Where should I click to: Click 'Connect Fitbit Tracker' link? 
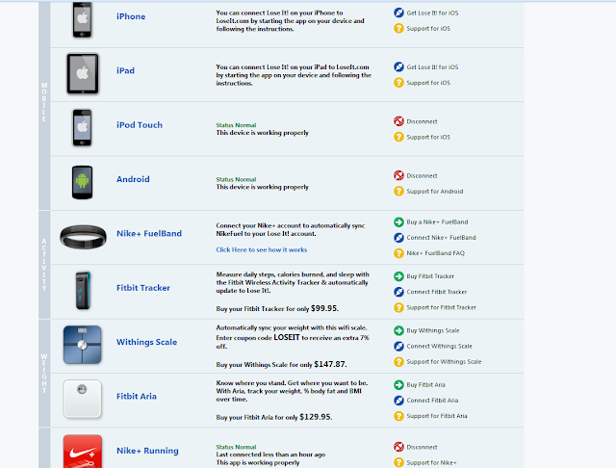pos(437,292)
